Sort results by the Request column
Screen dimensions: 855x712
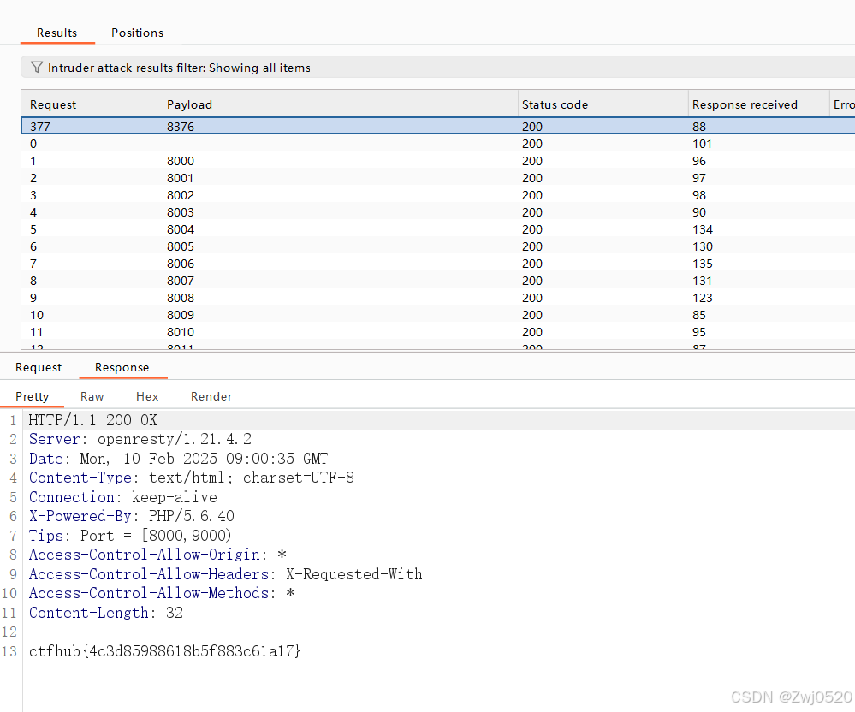tap(54, 104)
